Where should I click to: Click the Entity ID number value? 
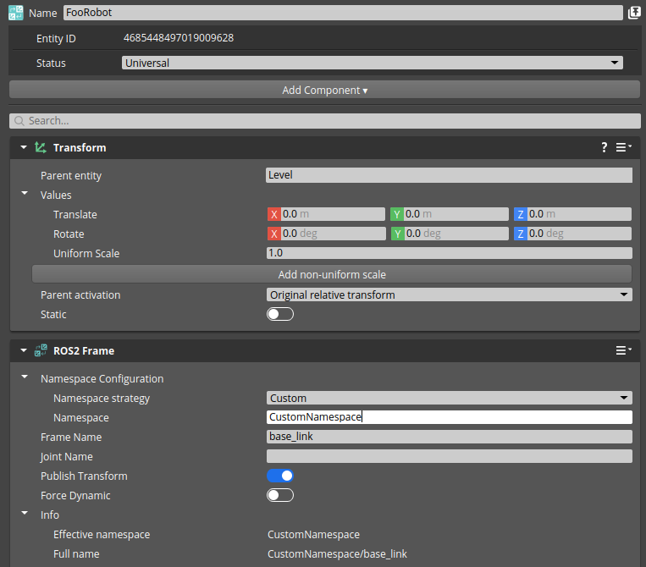click(179, 38)
